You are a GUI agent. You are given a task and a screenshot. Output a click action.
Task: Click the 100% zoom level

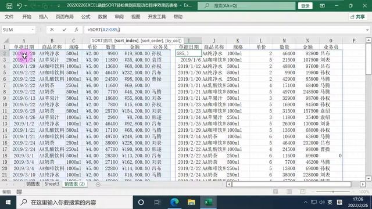364,192
